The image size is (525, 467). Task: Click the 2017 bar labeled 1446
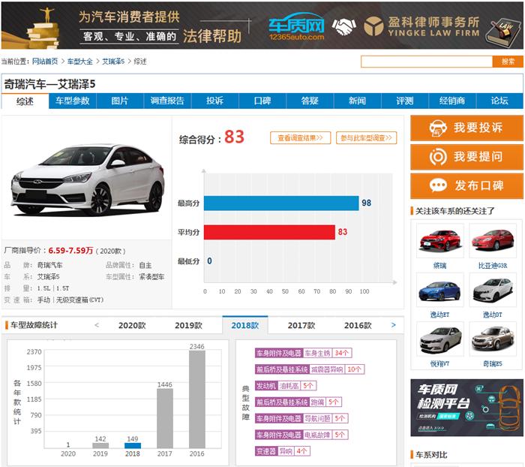click(165, 418)
